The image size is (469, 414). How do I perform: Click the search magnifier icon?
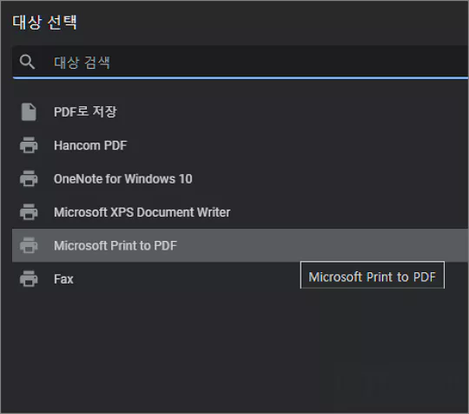[27, 62]
